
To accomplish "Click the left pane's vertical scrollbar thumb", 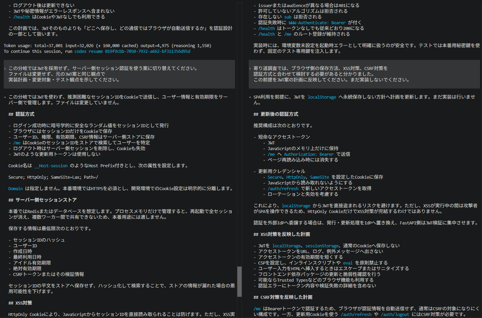I will [239, 282].
